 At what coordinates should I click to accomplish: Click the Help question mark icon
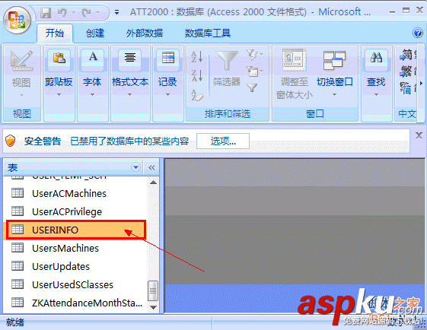coord(417,33)
